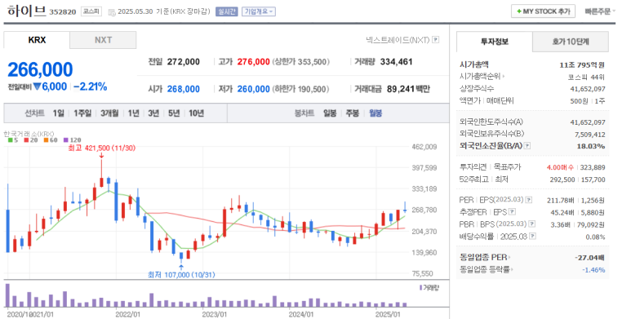
Task: Click the 전일 272,000 value
Action: coord(184,61)
